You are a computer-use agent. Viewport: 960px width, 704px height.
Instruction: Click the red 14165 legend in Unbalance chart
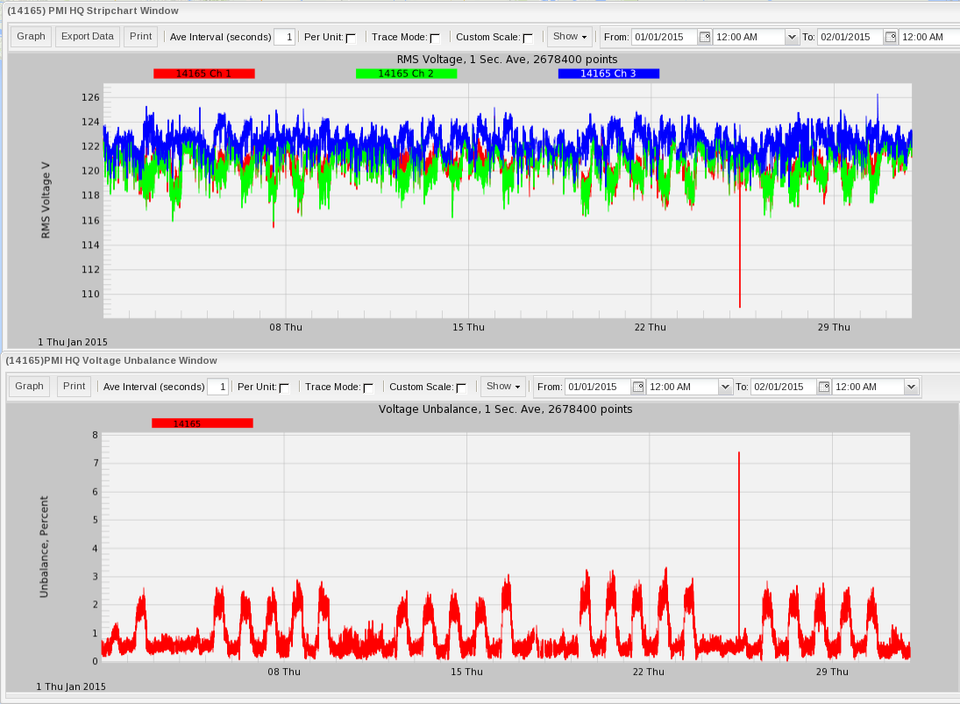point(202,423)
